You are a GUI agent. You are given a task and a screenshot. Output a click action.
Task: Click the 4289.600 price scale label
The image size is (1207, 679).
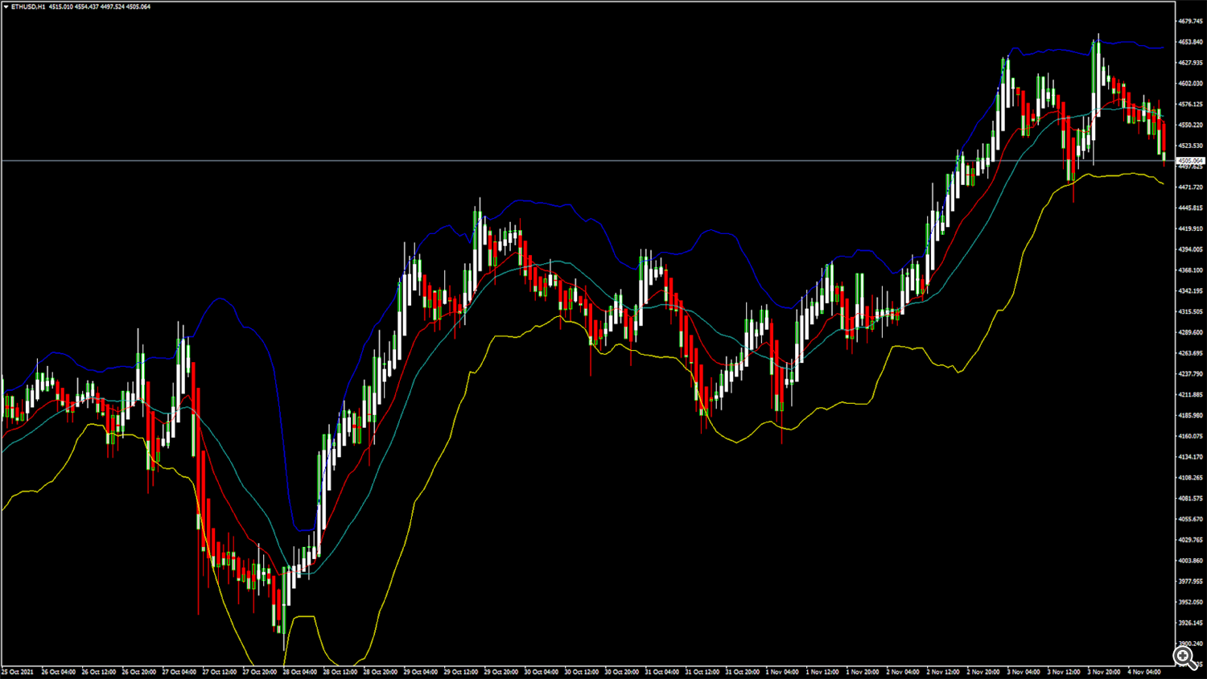click(1191, 332)
